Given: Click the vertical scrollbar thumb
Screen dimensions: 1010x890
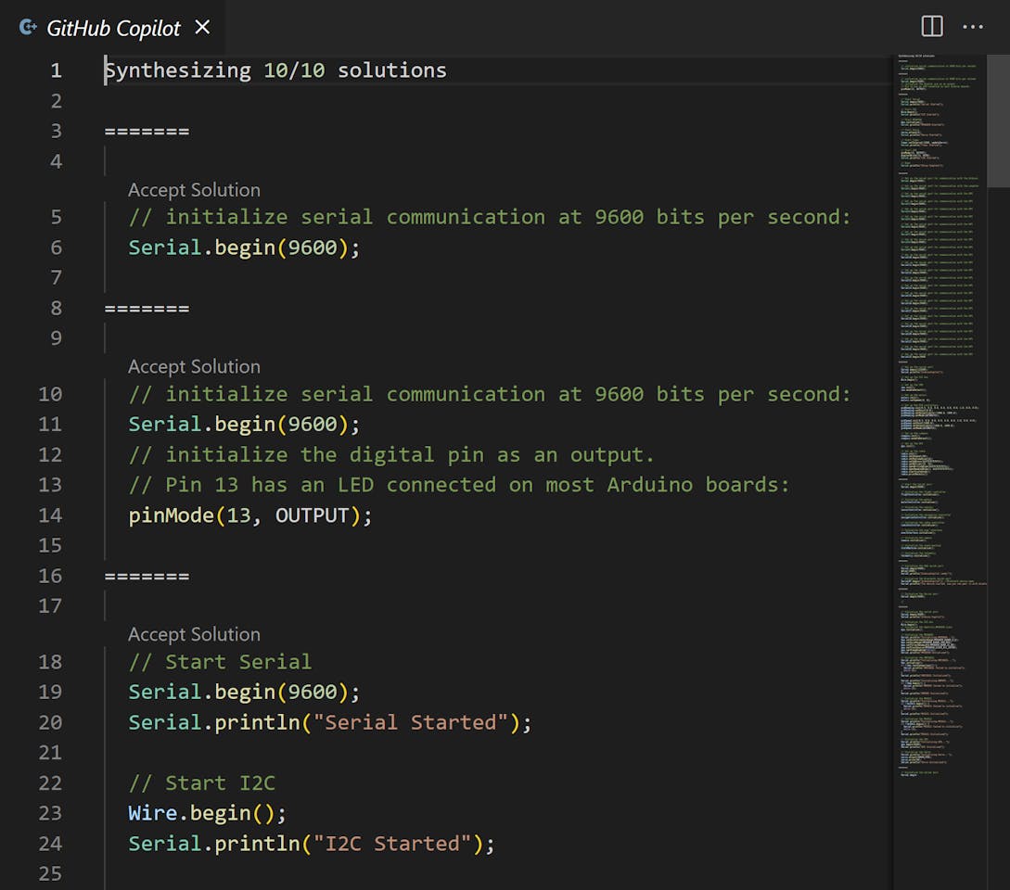Looking at the screenshot, I should tap(998, 121).
